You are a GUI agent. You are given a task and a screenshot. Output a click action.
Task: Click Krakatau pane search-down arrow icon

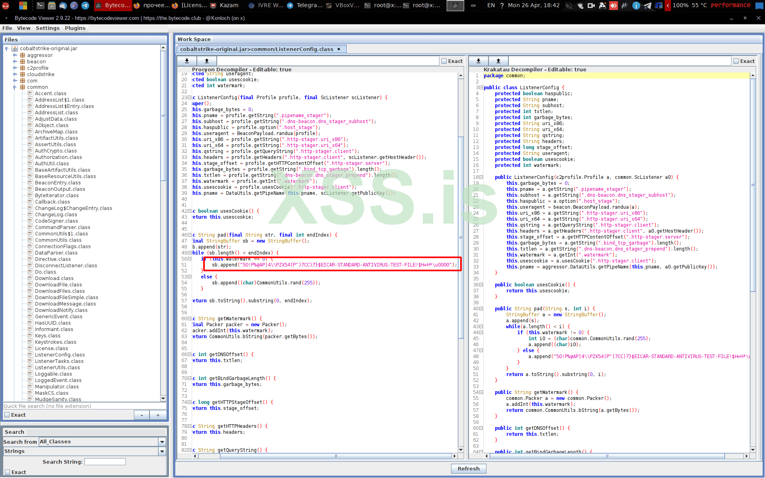coord(479,61)
